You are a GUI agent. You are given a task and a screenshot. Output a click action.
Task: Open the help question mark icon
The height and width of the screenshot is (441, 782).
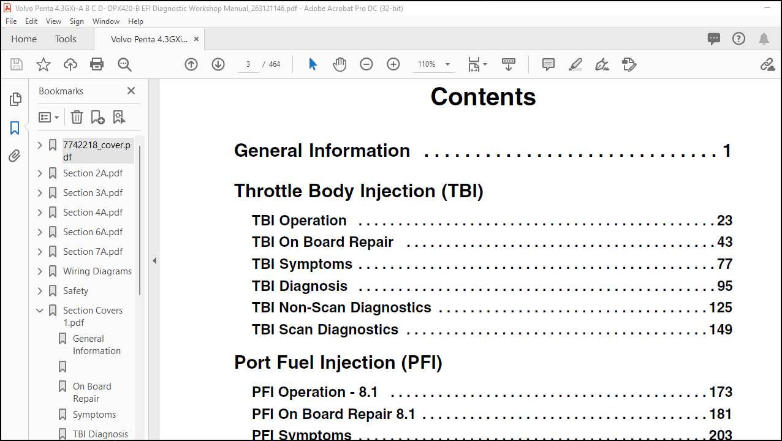click(x=739, y=39)
